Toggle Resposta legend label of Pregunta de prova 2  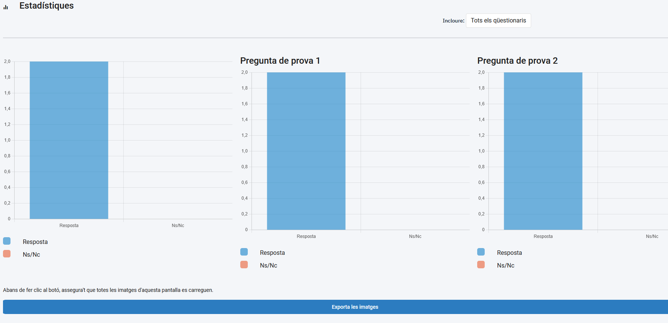point(509,253)
